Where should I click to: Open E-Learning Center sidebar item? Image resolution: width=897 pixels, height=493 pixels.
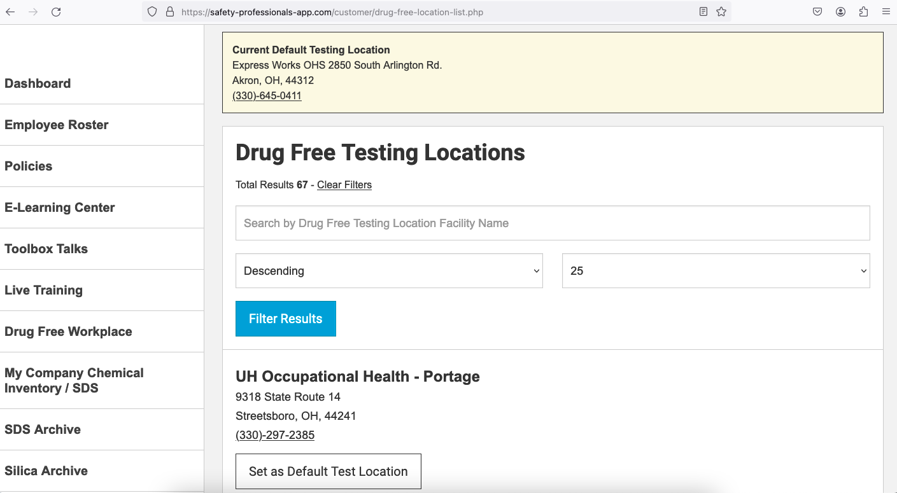[x=60, y=207]
